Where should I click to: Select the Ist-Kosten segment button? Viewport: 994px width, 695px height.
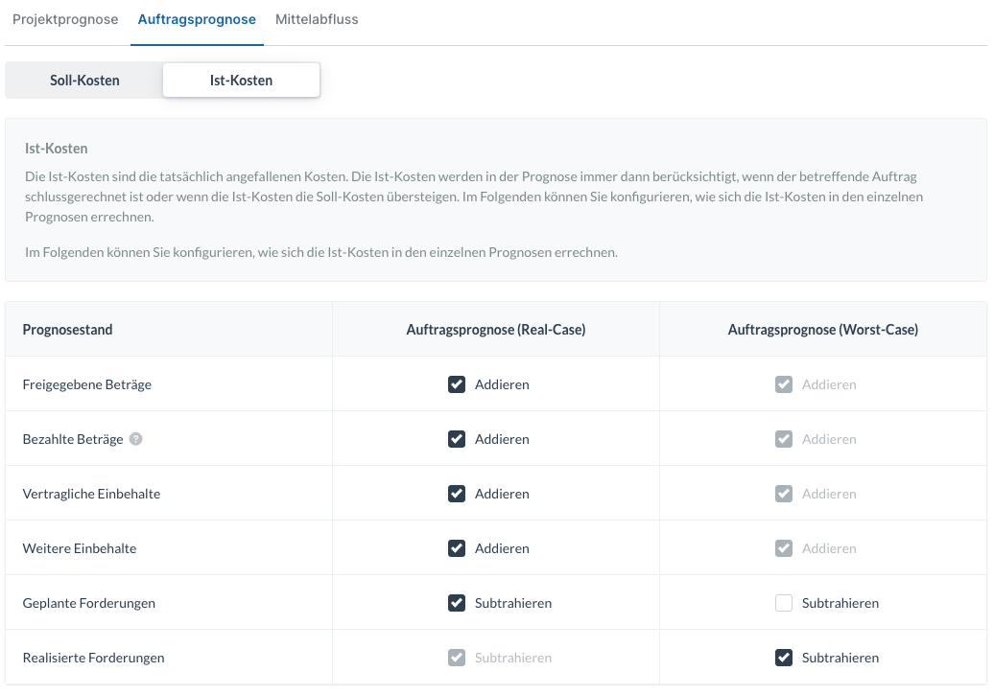coord(241,80)
